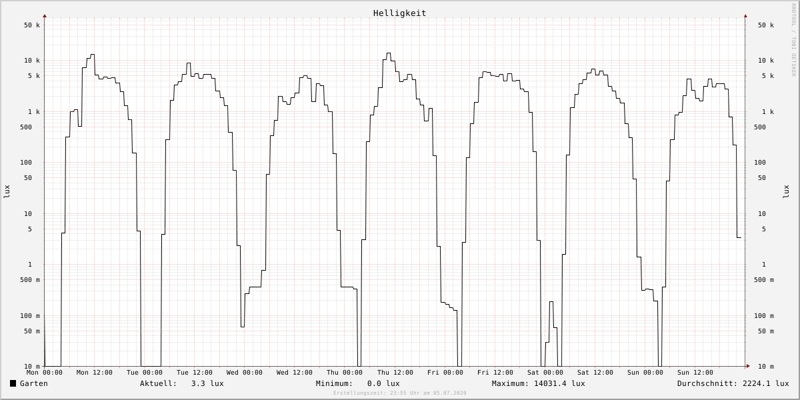Click the "Thu 12:00" time axis label

click(x=395, y=373)
